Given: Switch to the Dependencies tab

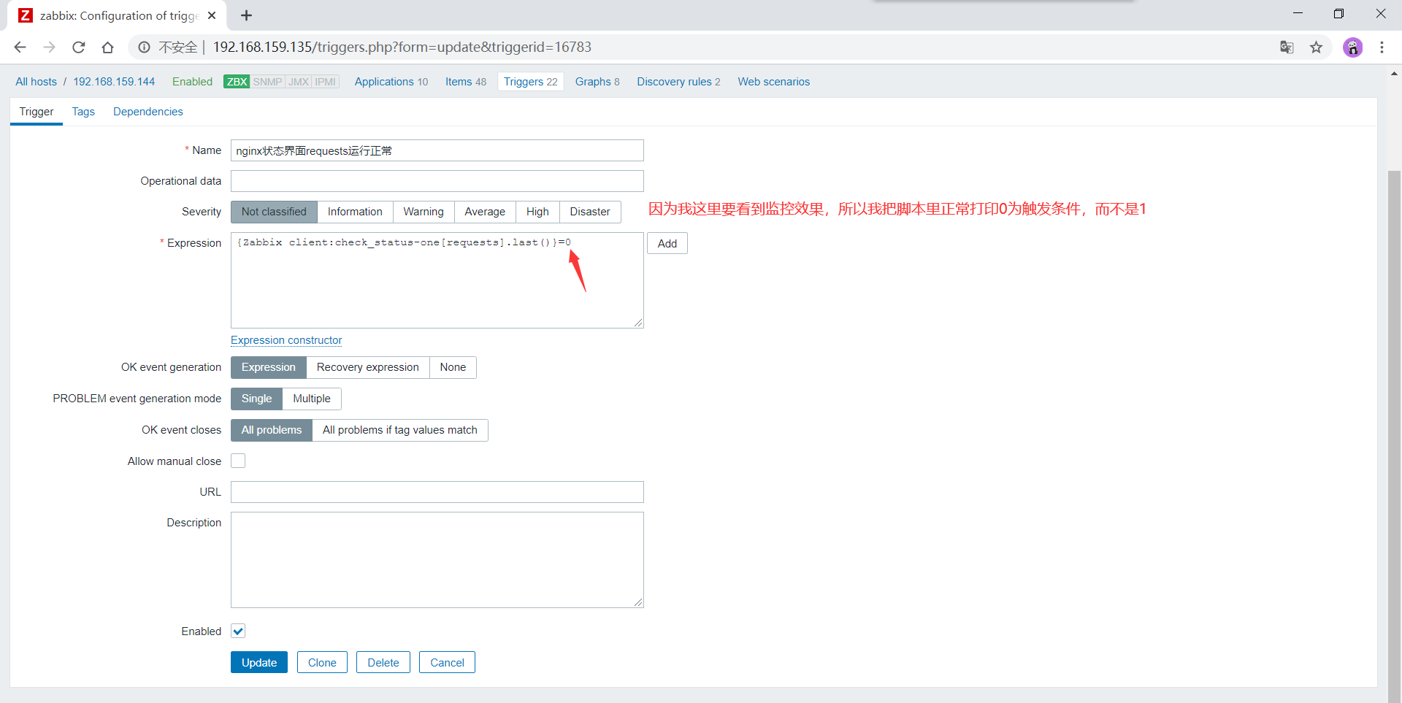Looking at the screenshot, I should click(148, 112).
